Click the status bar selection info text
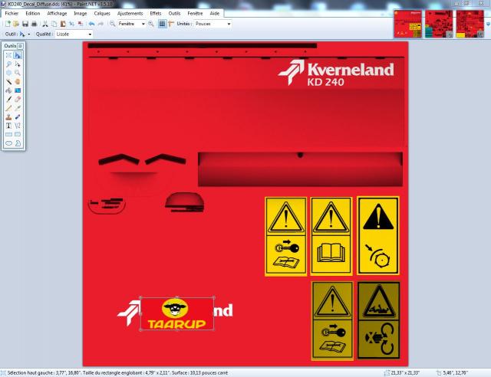Image resolution: width=491 pixels, height=377 pixels. click(x=117, y=373)
